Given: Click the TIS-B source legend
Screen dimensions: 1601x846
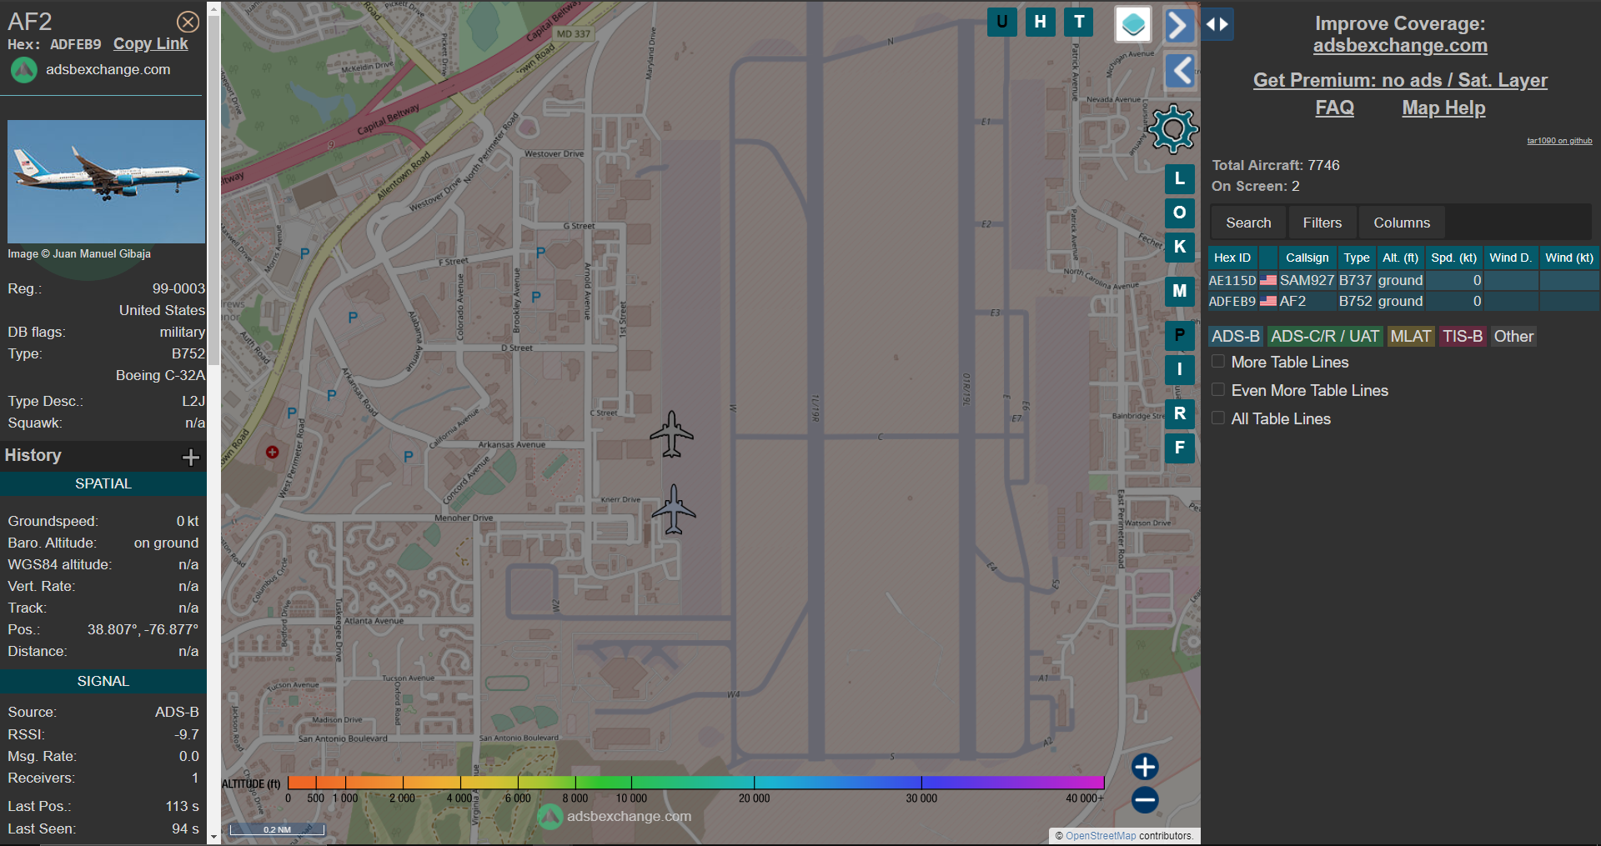Looking at the screenshot, I should click(x=1463, y=337).
